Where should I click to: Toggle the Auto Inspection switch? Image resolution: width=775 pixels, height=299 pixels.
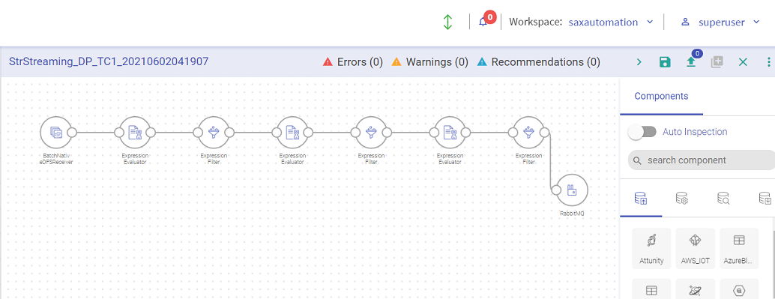(642, 132)
